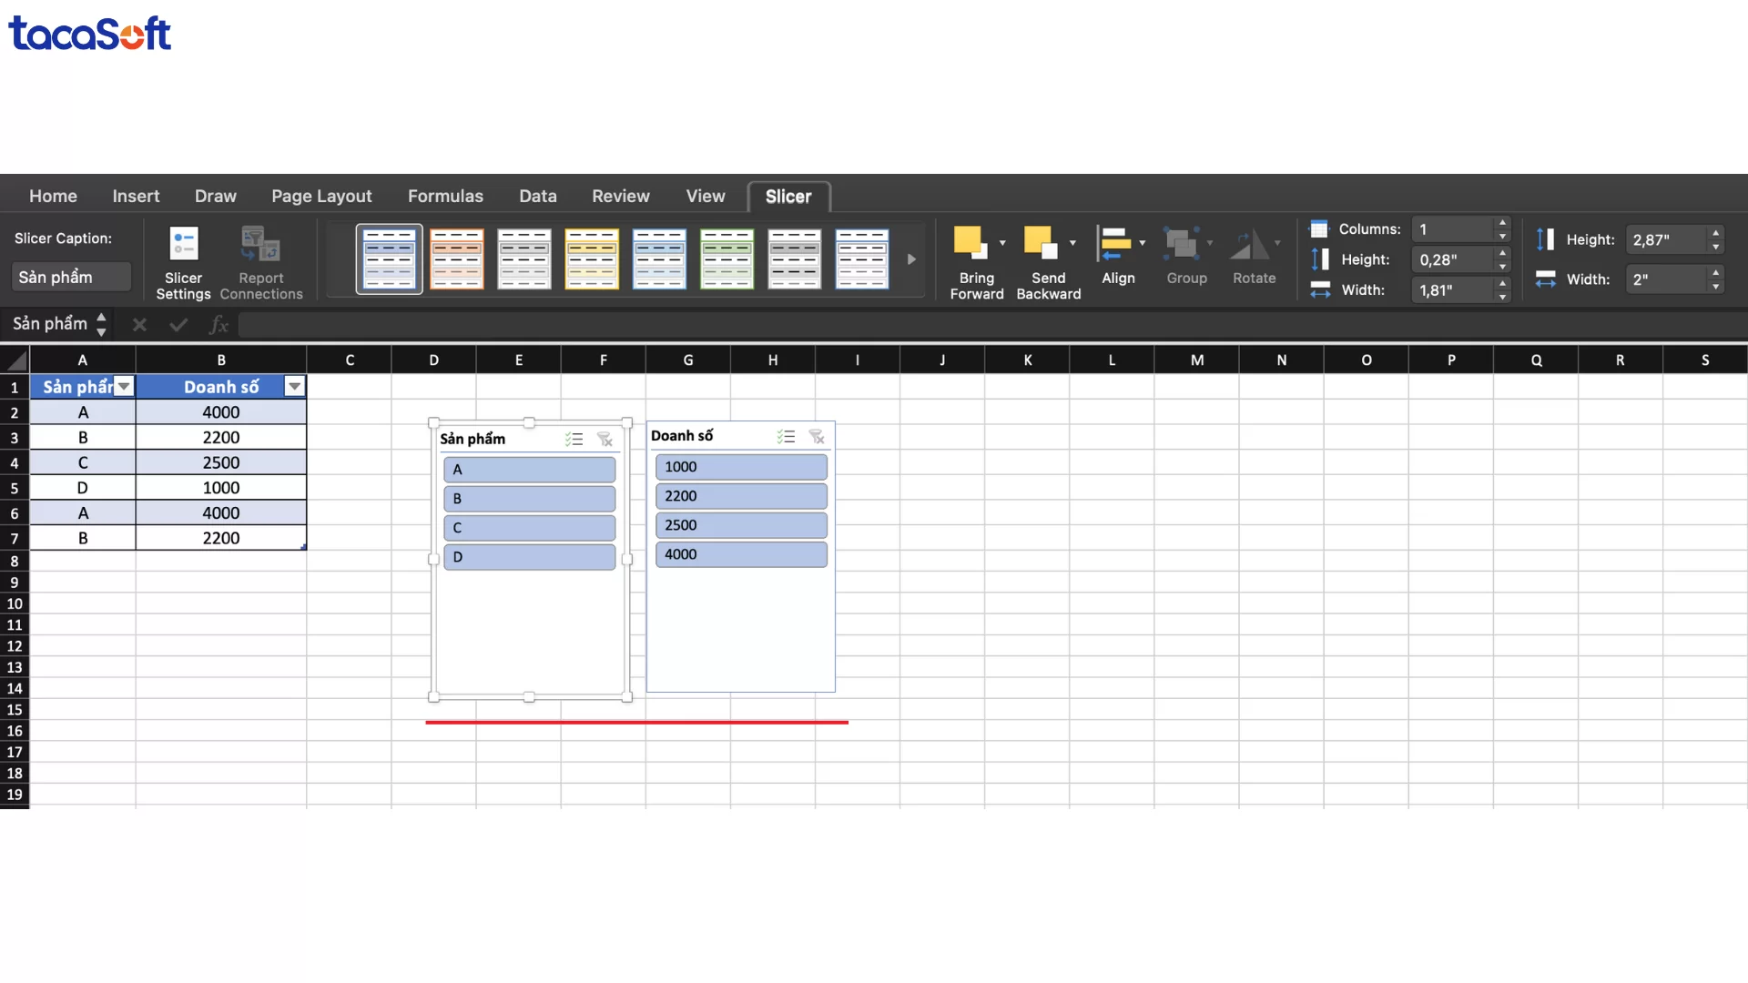Open Report Connections
The image size is (1748, 983).
point(261,262)
